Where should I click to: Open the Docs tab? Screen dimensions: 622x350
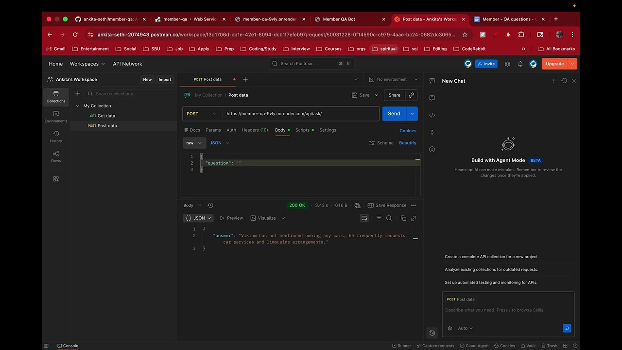192,130
